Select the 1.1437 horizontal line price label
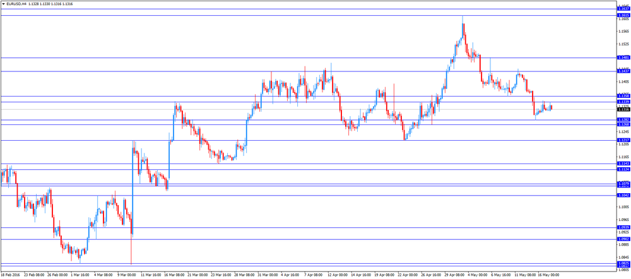Image resolution: width=631 pixels, height=279 pixels. [623, 71]
